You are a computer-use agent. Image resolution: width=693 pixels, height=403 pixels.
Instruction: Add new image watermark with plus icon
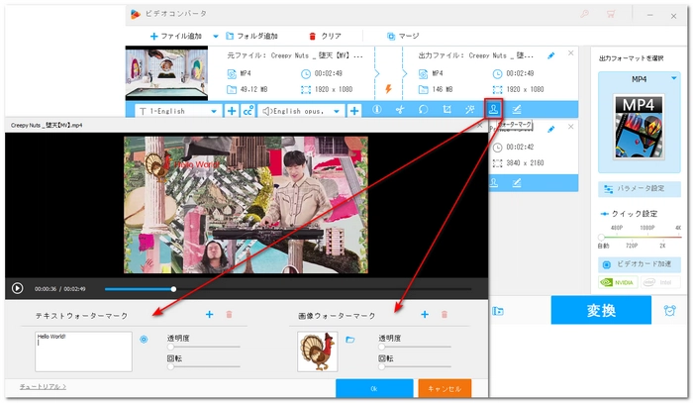click(424, 314)
